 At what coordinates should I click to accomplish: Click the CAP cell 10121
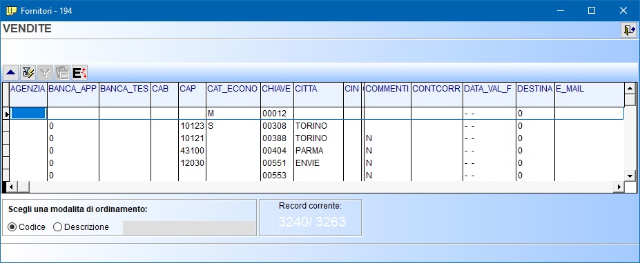pos(192,138)
